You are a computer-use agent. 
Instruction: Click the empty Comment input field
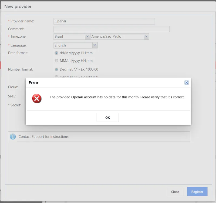point(112,29)
